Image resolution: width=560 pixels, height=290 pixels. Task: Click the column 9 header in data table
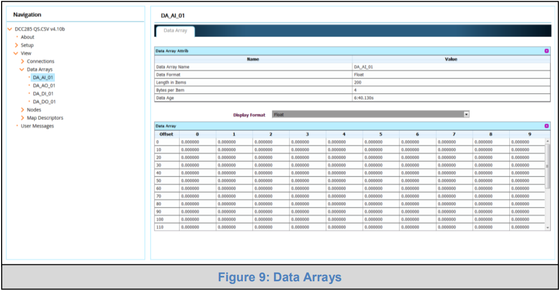click(529, 134)
